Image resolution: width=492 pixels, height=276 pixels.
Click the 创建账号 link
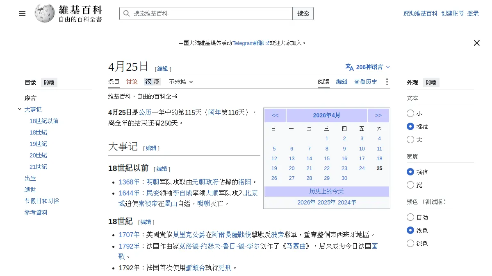tap(453, 13)
